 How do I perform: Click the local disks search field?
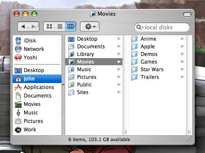coord(162,27)
